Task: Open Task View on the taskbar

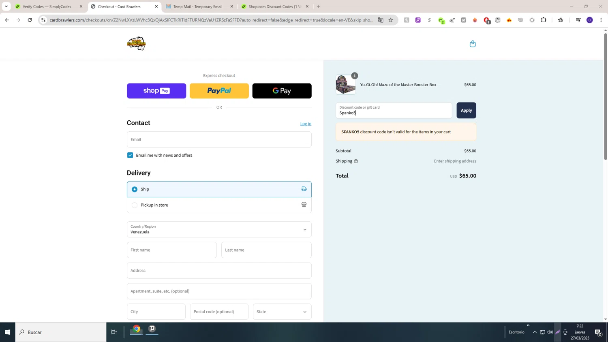Action: 114,332
